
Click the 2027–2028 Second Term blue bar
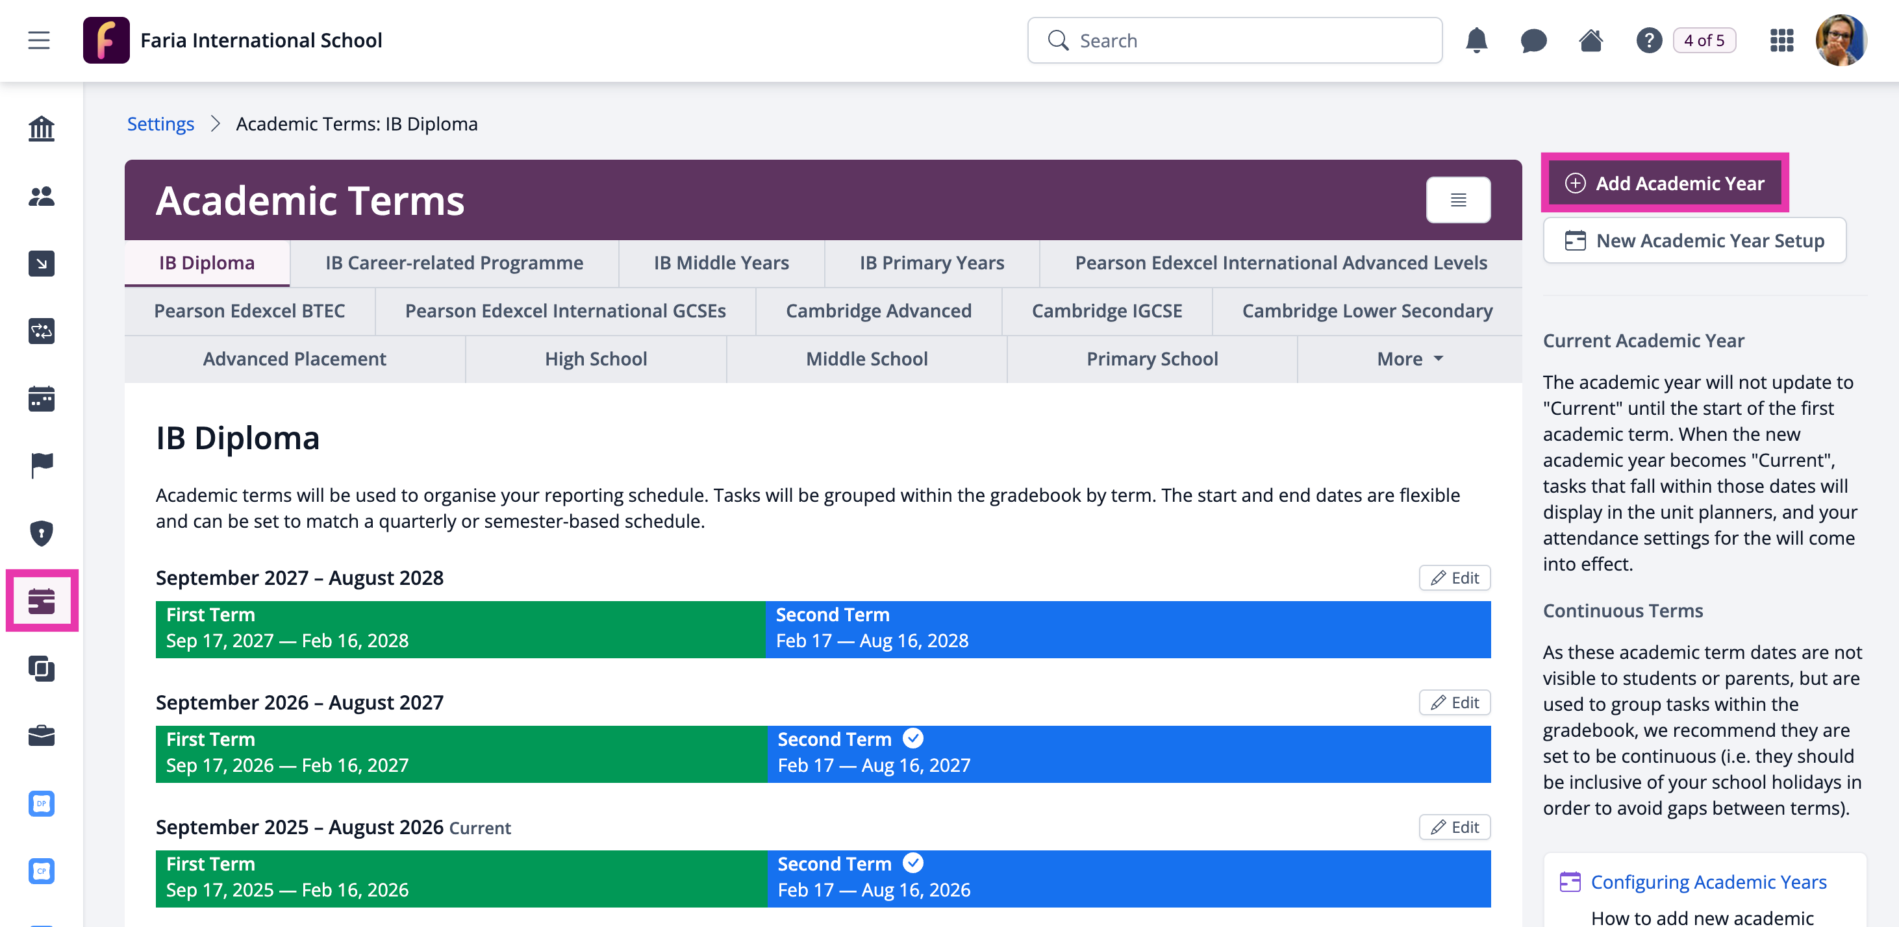[1129, 629]
